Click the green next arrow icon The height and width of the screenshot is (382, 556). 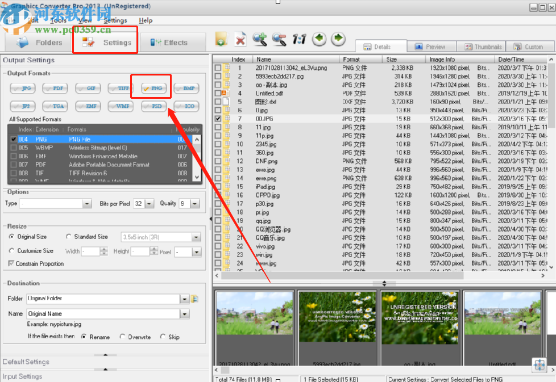[338, 39]
